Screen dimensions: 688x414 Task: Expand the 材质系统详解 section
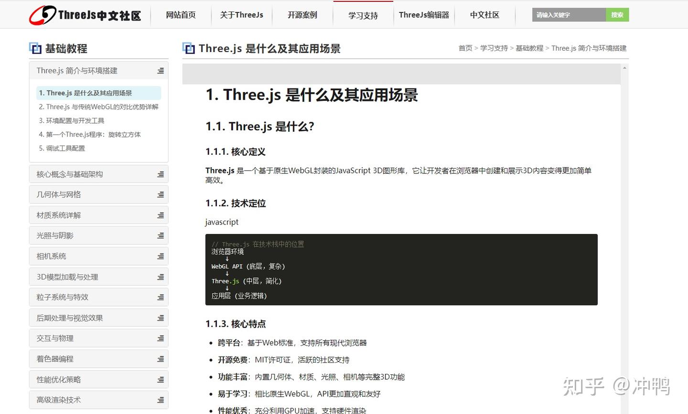coord(99,215)
